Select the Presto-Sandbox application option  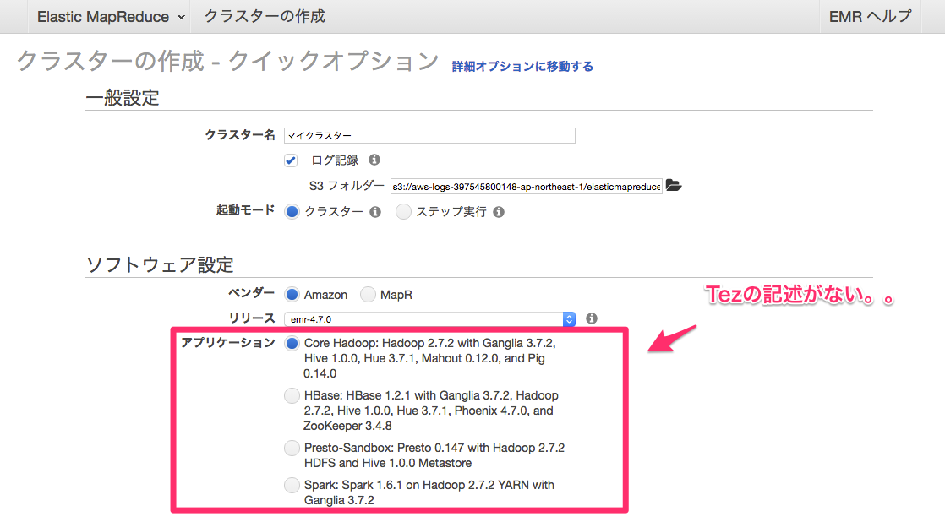pos(292,448)
